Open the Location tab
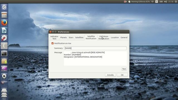 coord(115,37)
